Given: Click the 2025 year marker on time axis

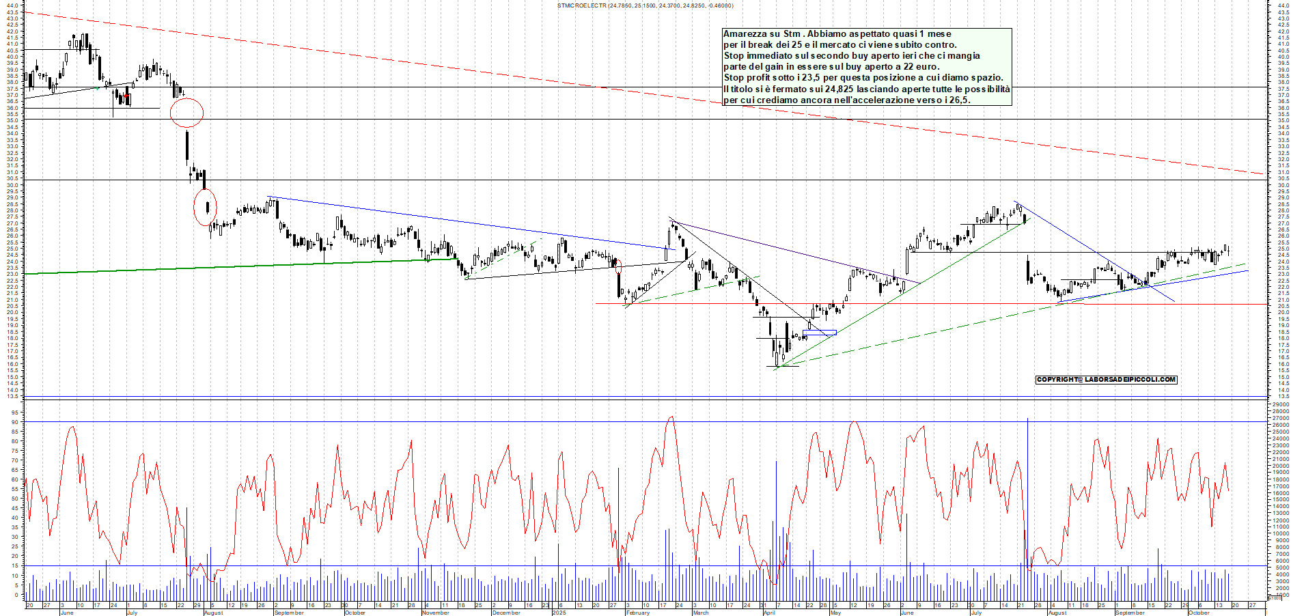Looking at the screenshot, I should [x=559, y=613].
